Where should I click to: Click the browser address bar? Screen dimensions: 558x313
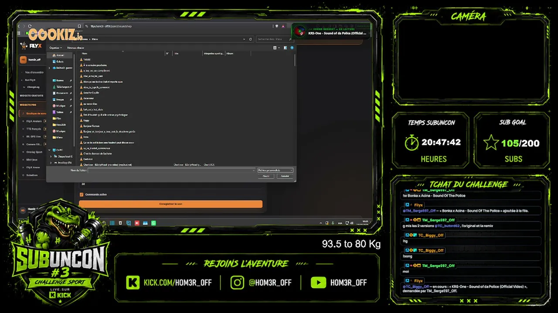pos(179,26)
